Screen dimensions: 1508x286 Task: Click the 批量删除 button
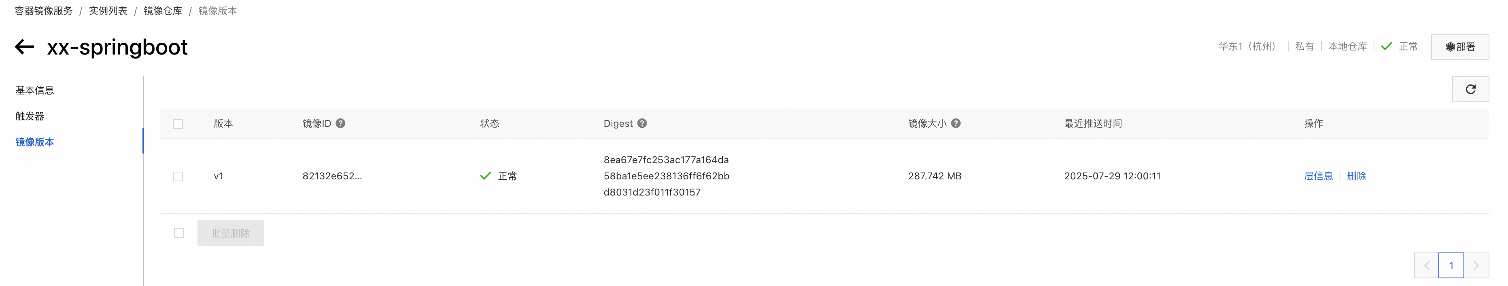click(231, 233)
